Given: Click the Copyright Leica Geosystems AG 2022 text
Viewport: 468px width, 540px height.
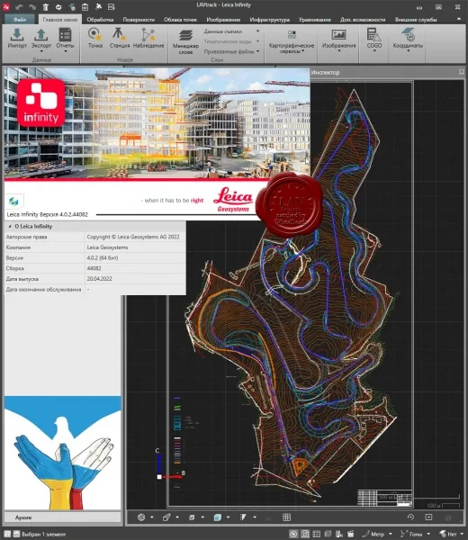Looking at the screenshot, I should 133,237.
